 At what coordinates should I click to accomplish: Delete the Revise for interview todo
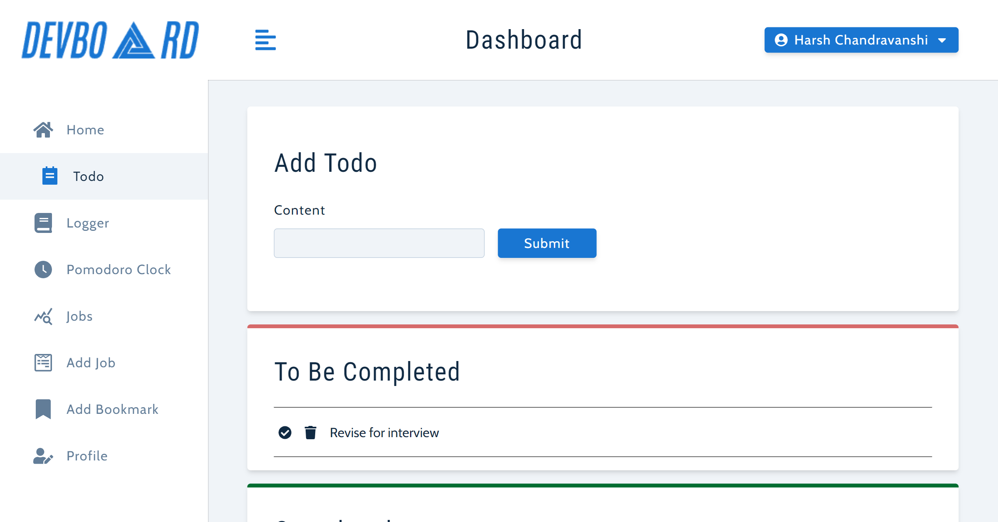310,433
